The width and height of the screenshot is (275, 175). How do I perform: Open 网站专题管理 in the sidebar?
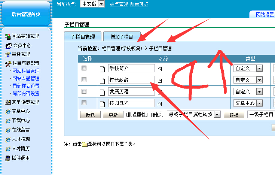pos(26,78)
